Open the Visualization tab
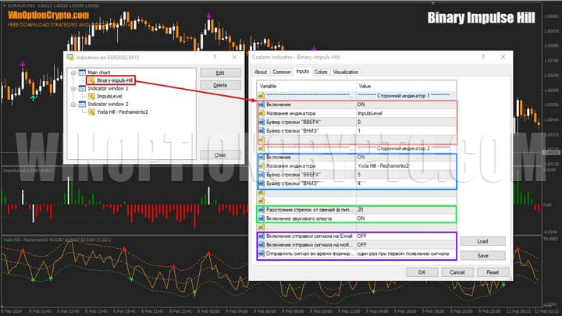Image resolution: width=562 pixels, height=316 pixels. pyautogui.click(x=346, y=72)
